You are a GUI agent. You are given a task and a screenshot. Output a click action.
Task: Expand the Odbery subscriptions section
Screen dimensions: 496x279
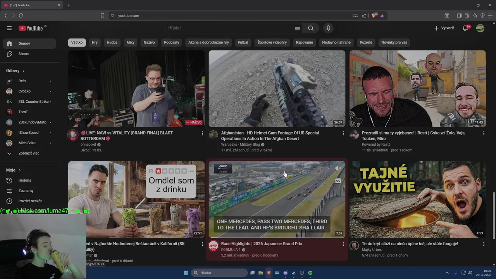click(x=15, y=71)
